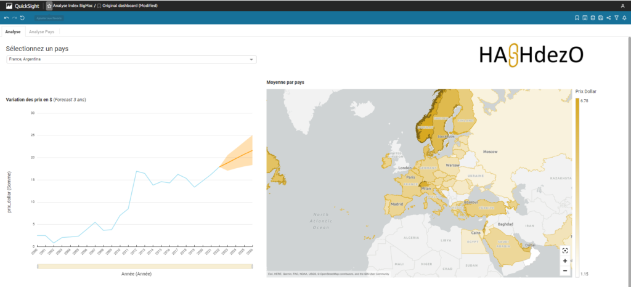Zoom in on the map
The image size is (631, 287).
pyautogui.click(x=565, y=261)
